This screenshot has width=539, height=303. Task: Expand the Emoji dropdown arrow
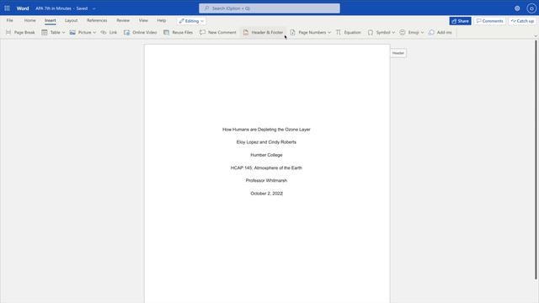(422, 32)
